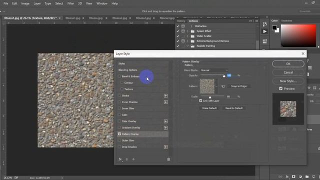320x180 pixels.
Task: Click the new adjustment layer icon
Action: pyautogui.click(x=300, y=176)
